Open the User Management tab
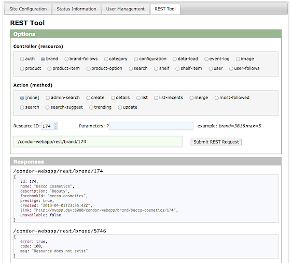The width and height of the screenshot is (292, 263). (x=126, y=9)
